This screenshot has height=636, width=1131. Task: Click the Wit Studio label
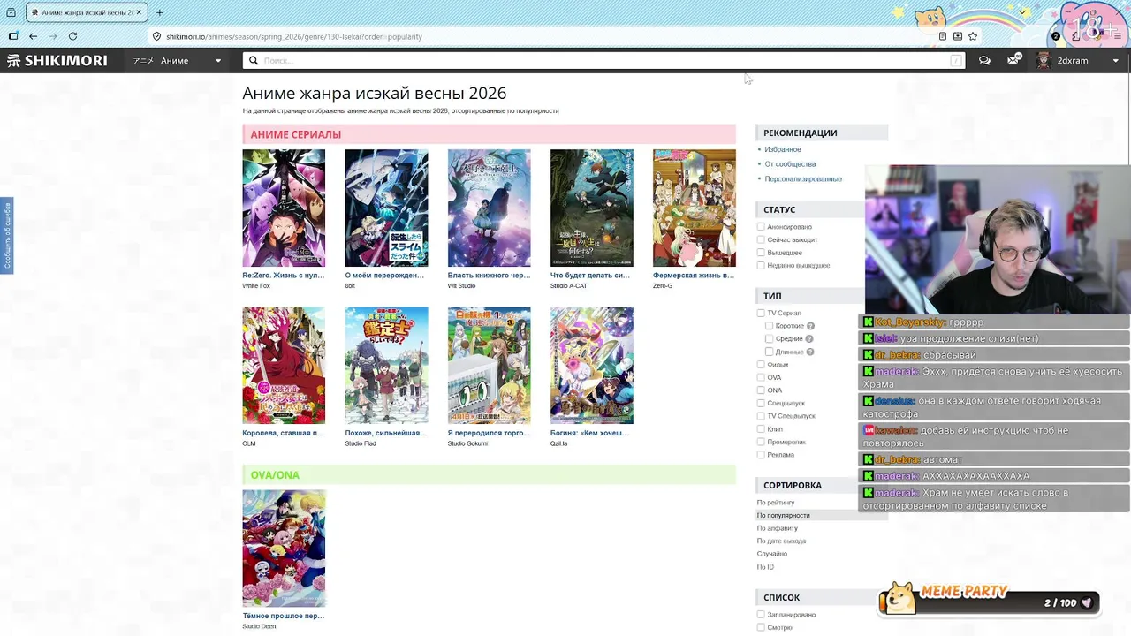tap(461, 286)
